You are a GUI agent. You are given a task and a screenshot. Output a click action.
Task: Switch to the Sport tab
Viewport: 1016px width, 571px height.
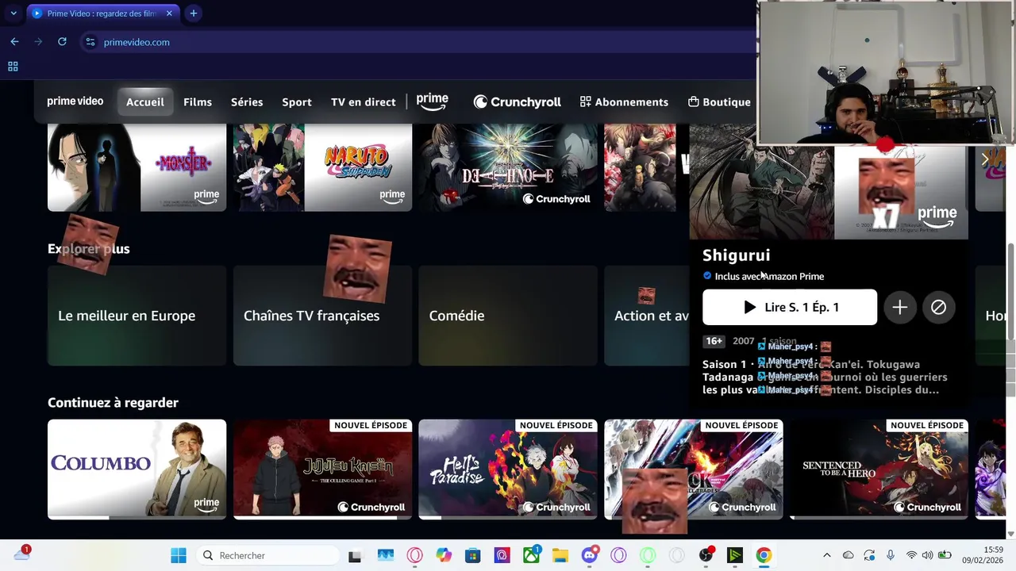[297, 102]
